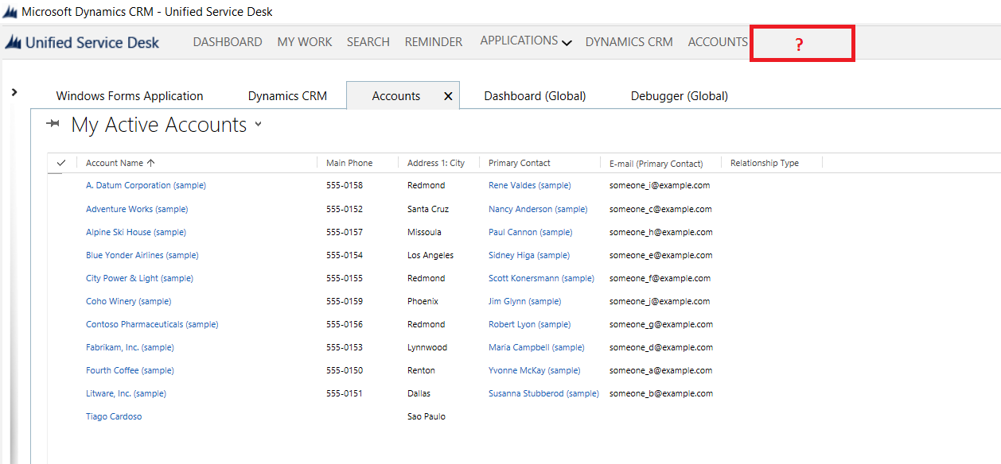Open the APPLICATIONS dropdown menu
Image resolution: width=1001 pixels, height=464 pixels.
pos(525,41)
